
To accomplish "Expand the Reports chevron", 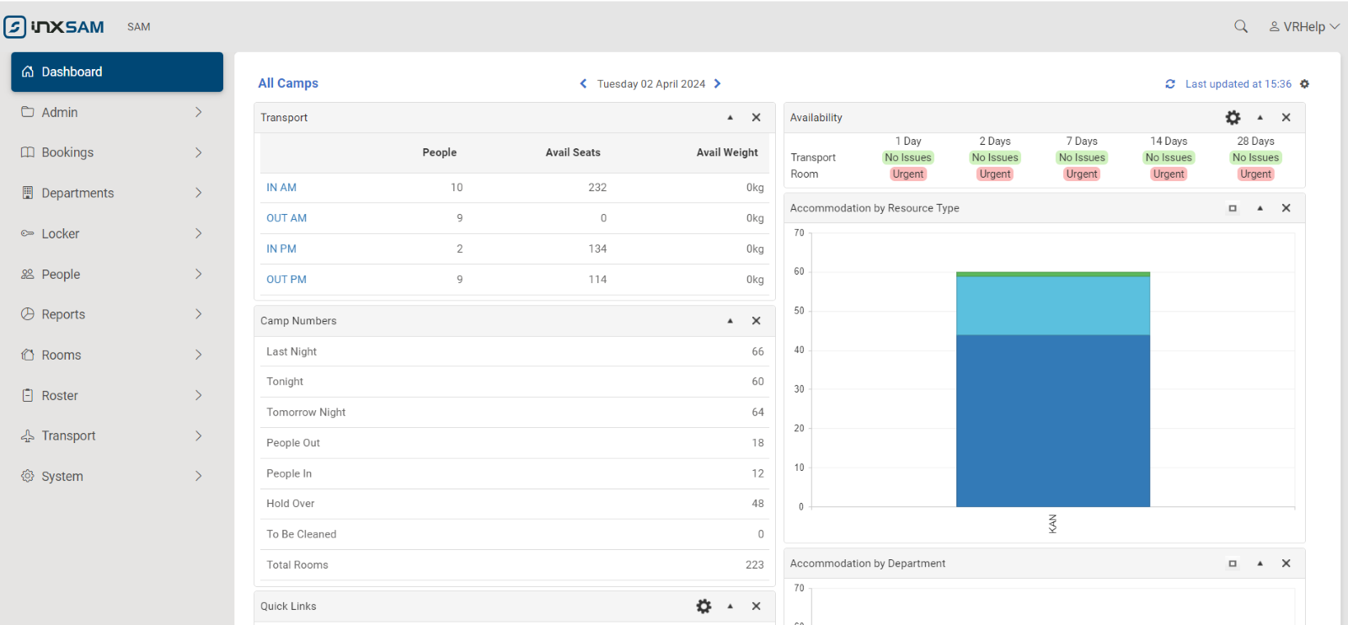I will 199,314.
